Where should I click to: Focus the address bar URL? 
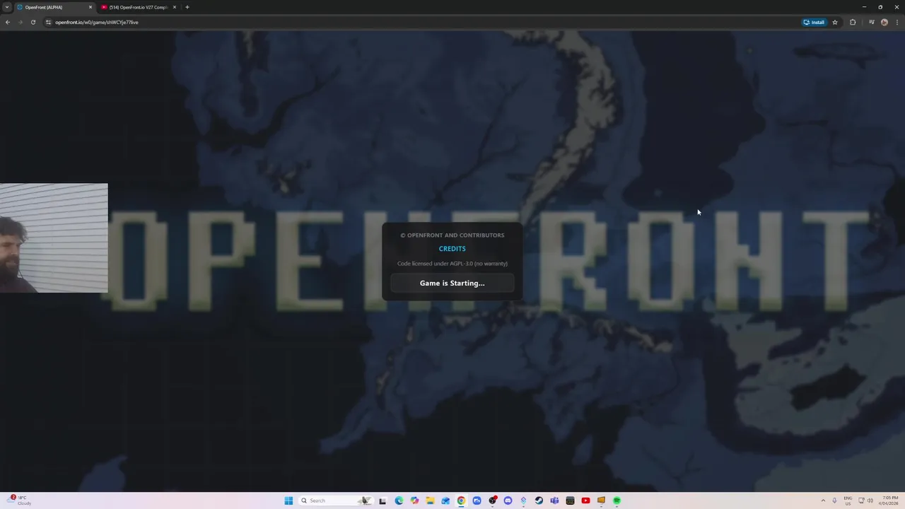97,22
